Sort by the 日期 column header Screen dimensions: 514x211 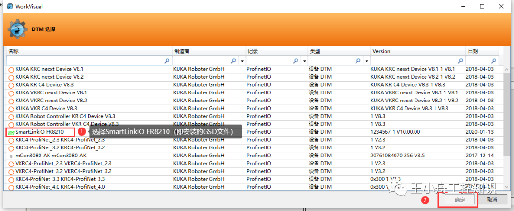pyautogui.click(x=482, y=51)
